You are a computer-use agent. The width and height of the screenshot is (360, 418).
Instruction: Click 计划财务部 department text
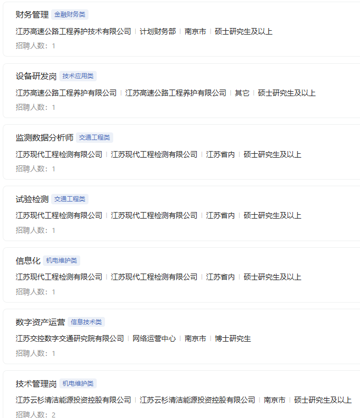click(158, 31)
